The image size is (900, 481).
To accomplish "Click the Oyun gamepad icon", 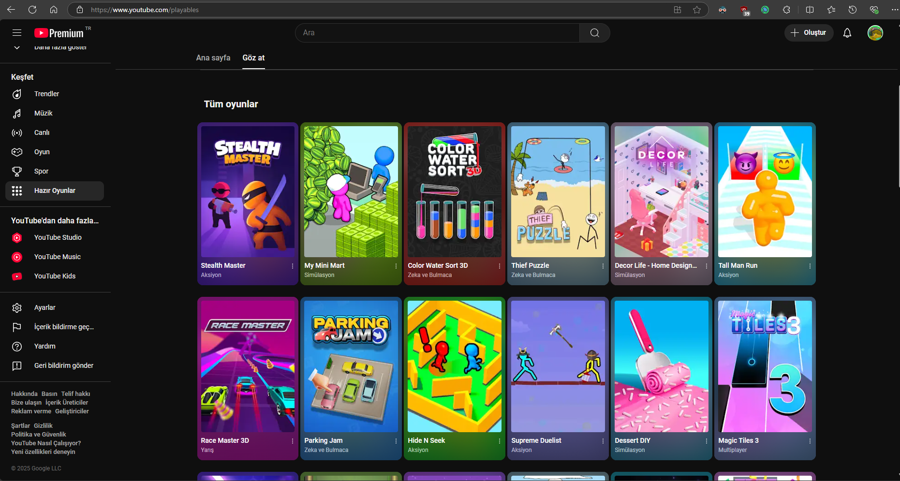I will pyautogui.click(x=17, y=152).
